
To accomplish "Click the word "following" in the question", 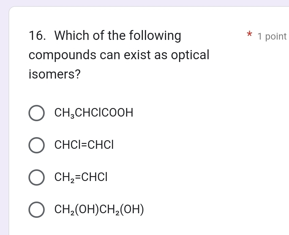I will [x=155, y=36].
